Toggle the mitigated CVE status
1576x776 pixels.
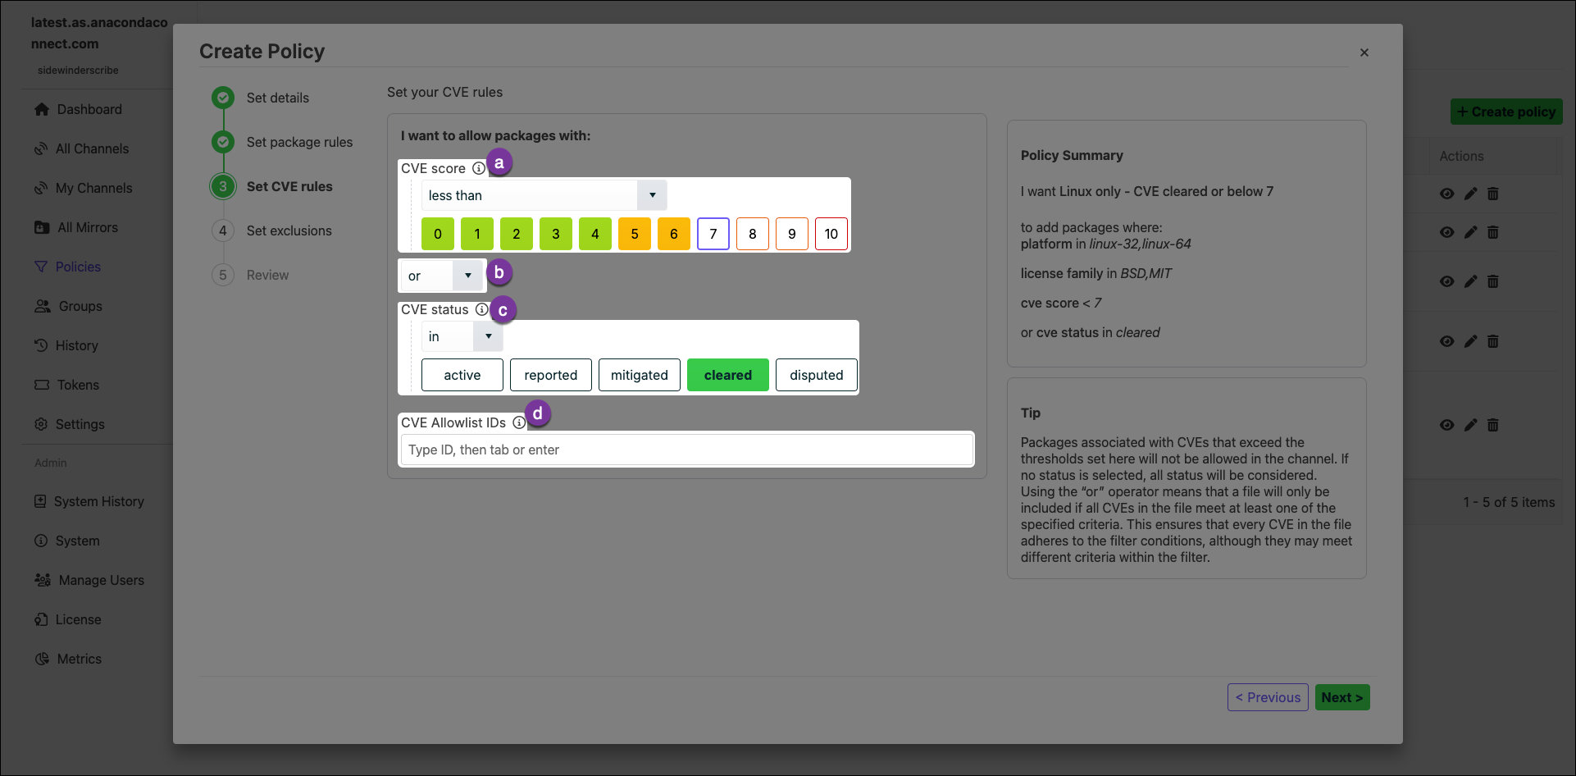point(640,375)
